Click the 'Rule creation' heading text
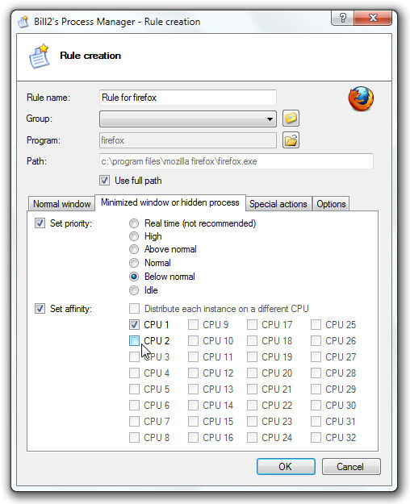This screenshot has width=410, height=504. 90,56
